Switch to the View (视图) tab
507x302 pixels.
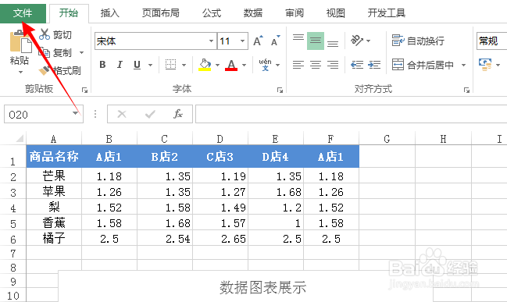336,13
